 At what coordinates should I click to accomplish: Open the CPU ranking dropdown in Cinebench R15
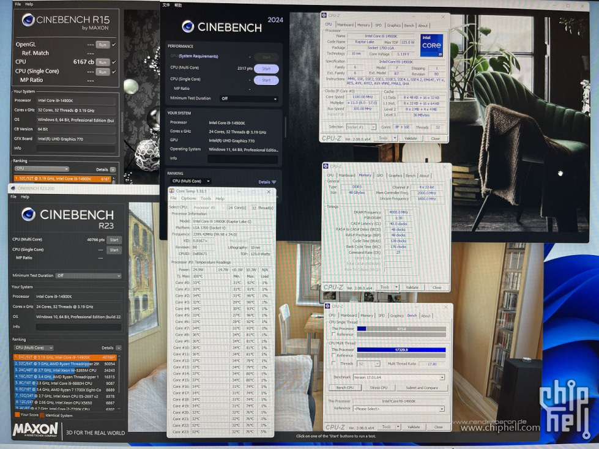[x=42, y=169]
